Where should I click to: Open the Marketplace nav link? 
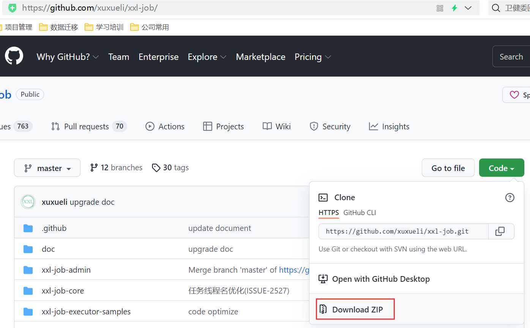coord(261,57)
